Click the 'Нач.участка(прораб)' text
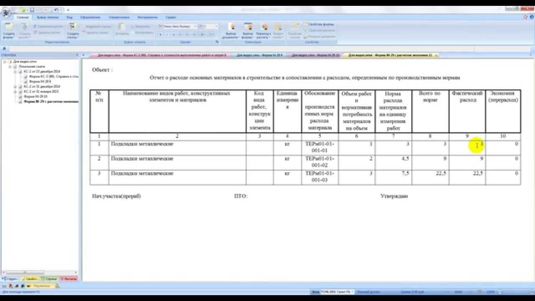Viewport: 535px width, 301px height. coord(116,196)
